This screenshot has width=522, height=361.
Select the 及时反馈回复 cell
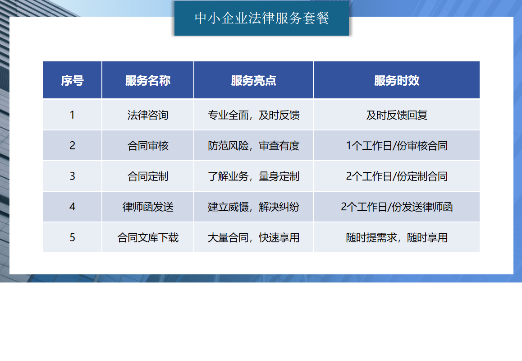pyautogui.click(x=397, y=115)
